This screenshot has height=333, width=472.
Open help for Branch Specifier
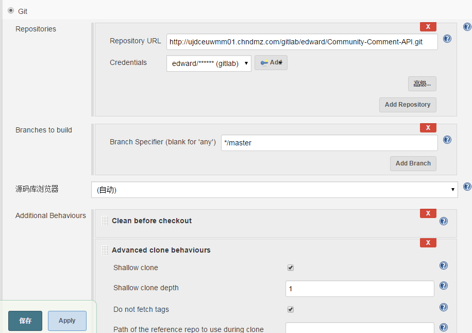447,140
